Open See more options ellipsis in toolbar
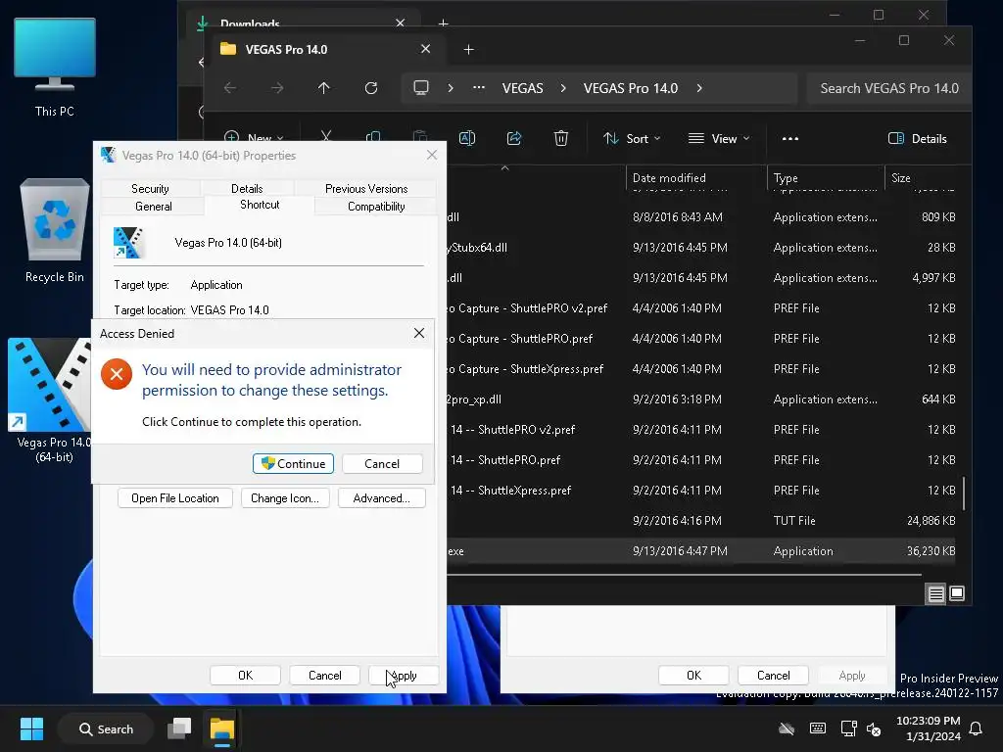The height and width of the screenshot is (752, 1003). pyautogui.click(x=790, y=139)
